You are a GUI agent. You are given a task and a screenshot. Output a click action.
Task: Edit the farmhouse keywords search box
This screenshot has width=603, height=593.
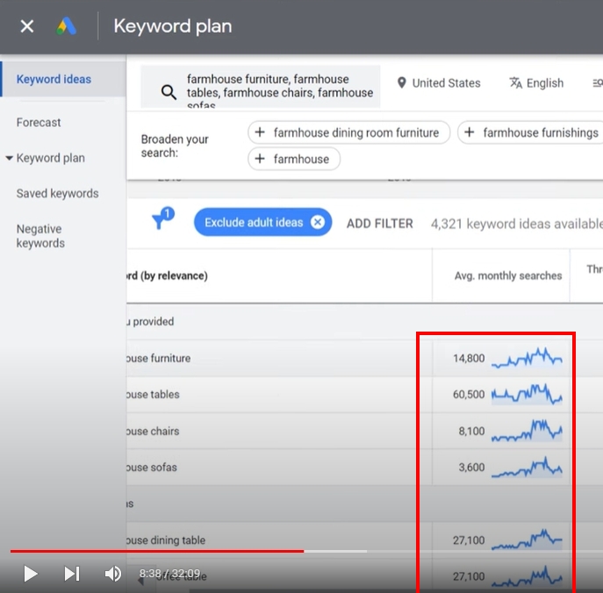pos(261,87)
